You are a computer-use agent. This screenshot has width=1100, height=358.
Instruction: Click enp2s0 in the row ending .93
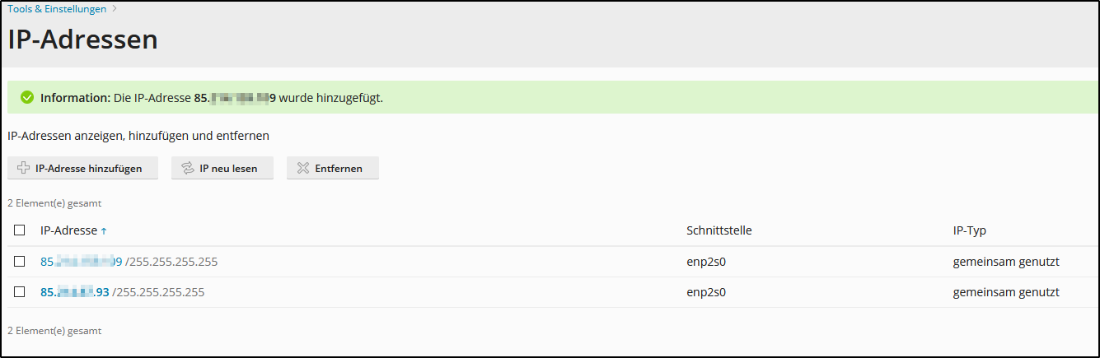705,292
